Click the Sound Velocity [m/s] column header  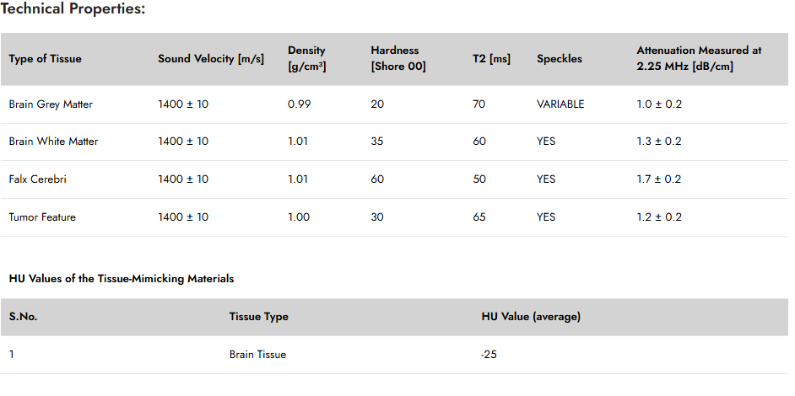pos(211,59)
